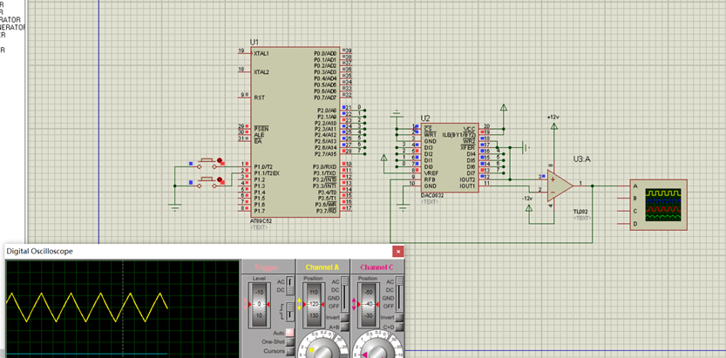
Task: Toggle the trigger edge rising/falling switch
Action: point(289,310)
